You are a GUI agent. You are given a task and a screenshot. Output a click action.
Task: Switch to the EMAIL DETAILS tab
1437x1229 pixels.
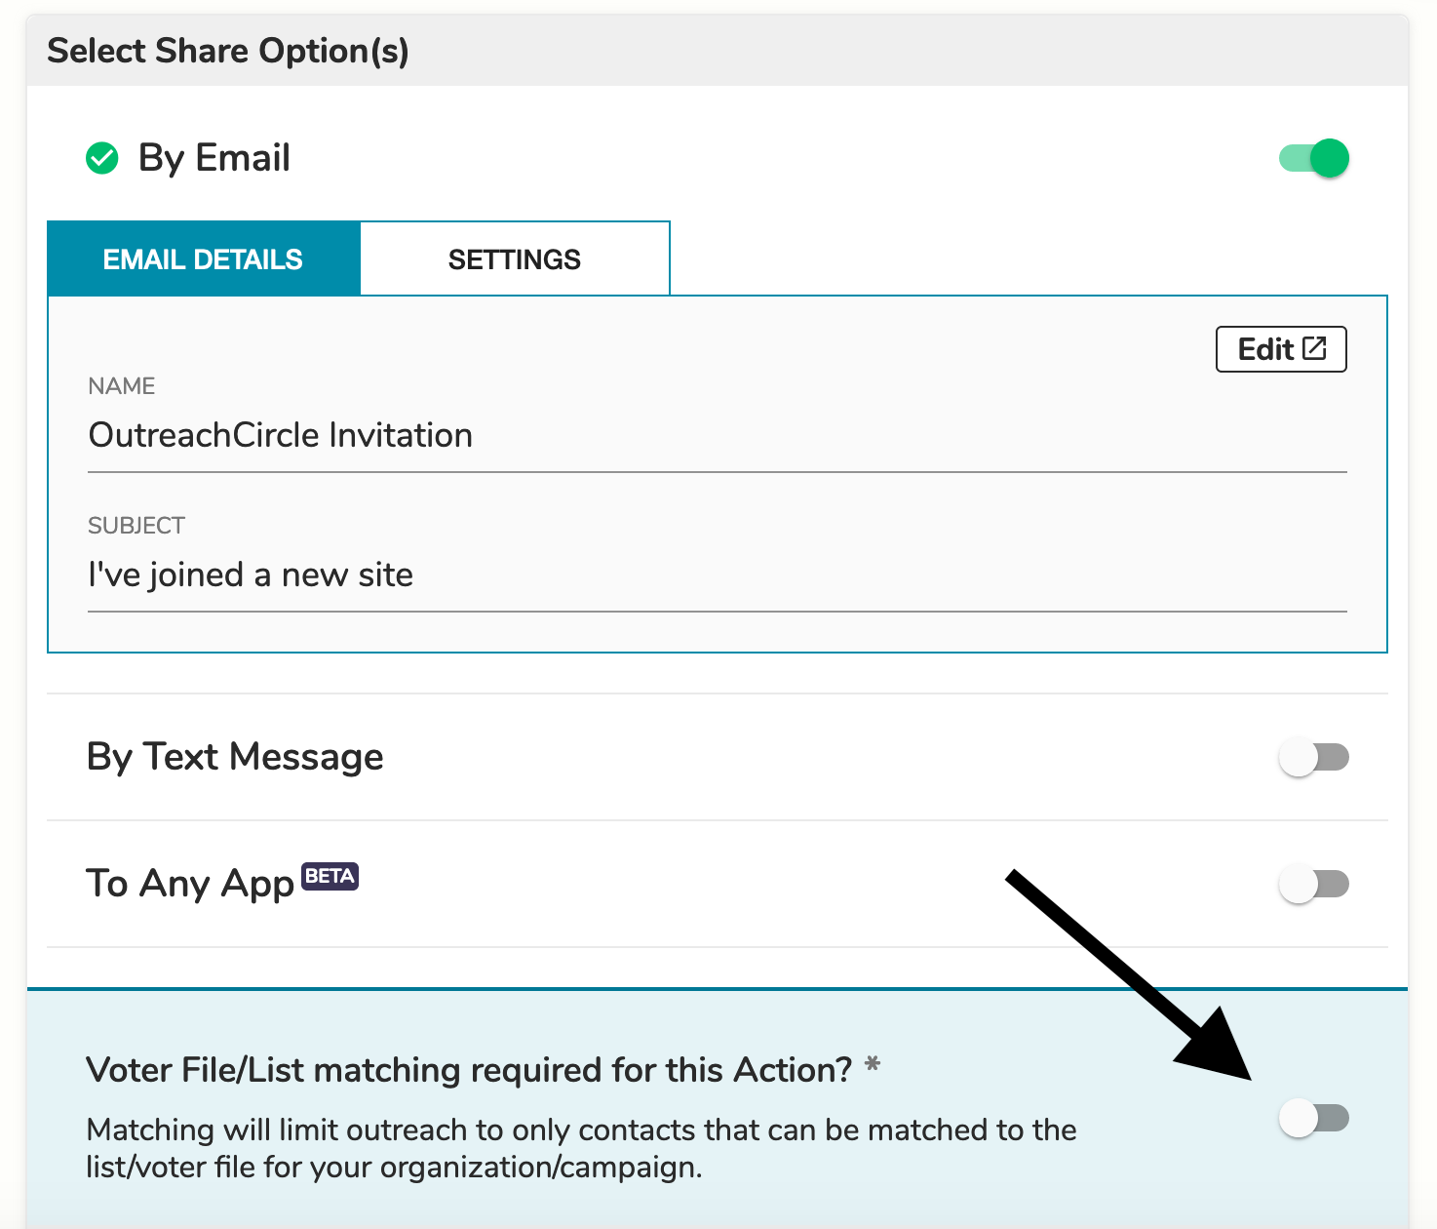click(204, 259)
